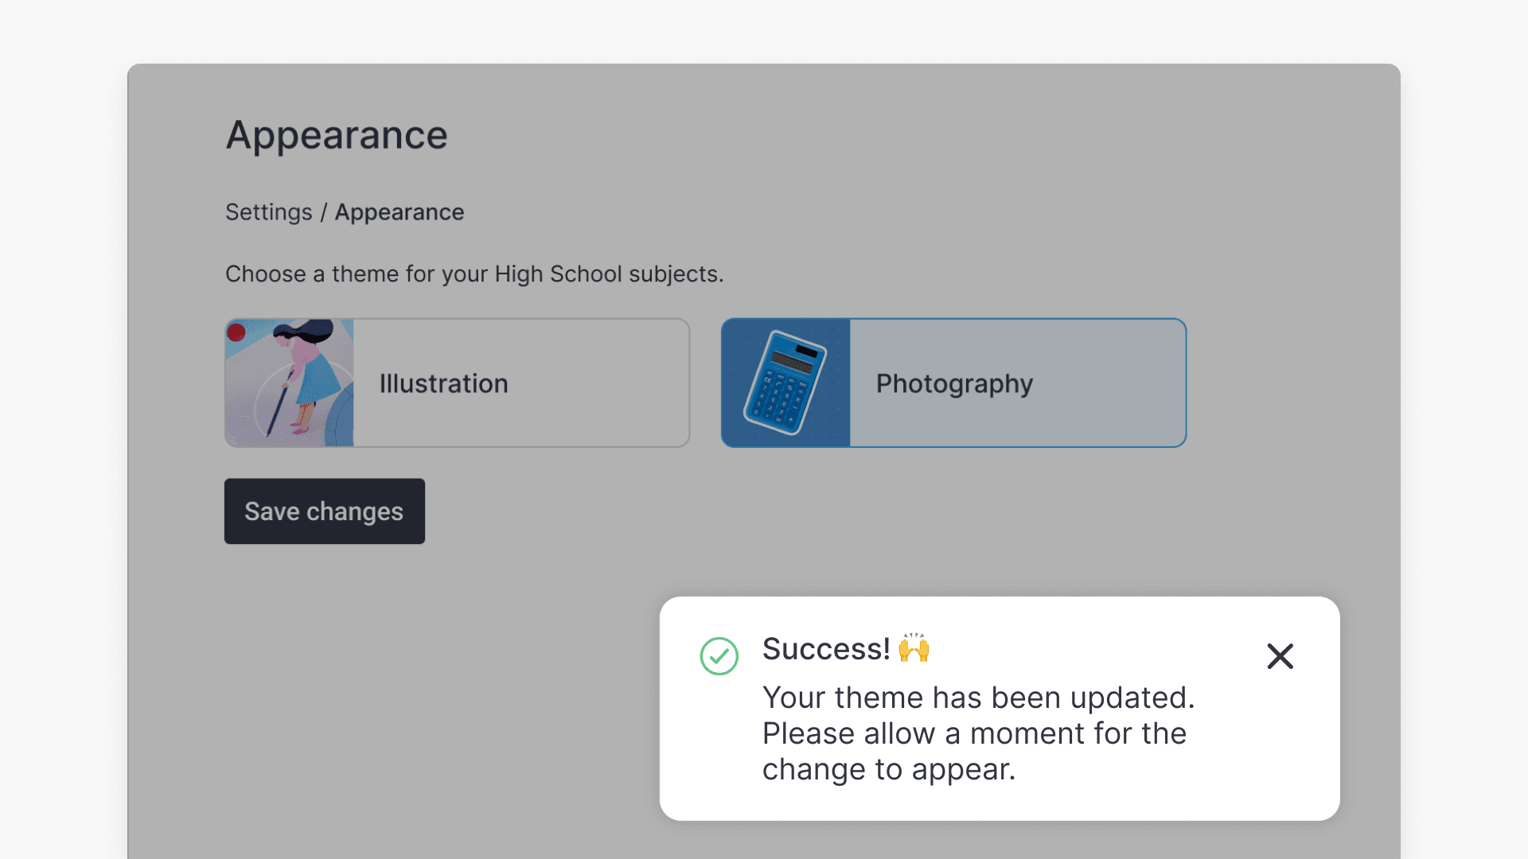Click the Appearance page title
1528x859 pixels.
(x=337, y=135)
